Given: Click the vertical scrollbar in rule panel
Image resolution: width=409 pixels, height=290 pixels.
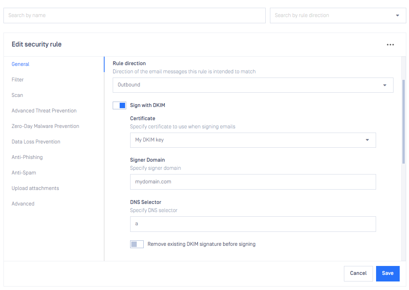Looking at the screenshot, I should click(404, 122).
